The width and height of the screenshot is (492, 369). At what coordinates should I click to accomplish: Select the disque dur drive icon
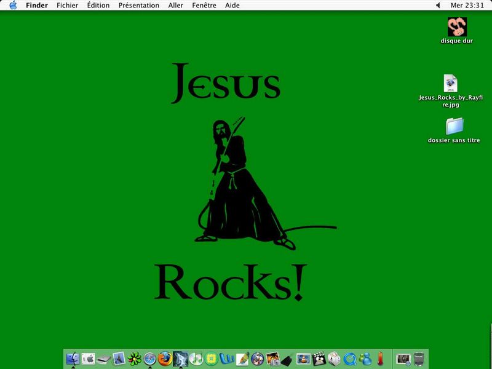tap(457, 26)
